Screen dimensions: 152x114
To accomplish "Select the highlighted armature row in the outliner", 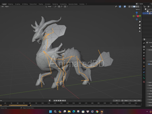I will [147, 13].
